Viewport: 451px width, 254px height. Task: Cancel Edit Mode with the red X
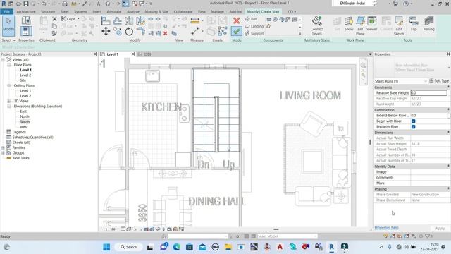(x=237, y=20)
